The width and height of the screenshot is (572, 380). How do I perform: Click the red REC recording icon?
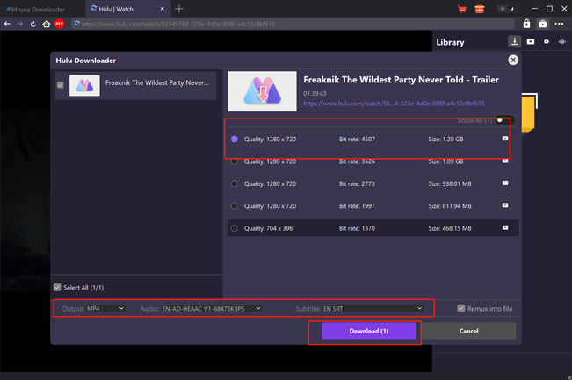point(60,24)
